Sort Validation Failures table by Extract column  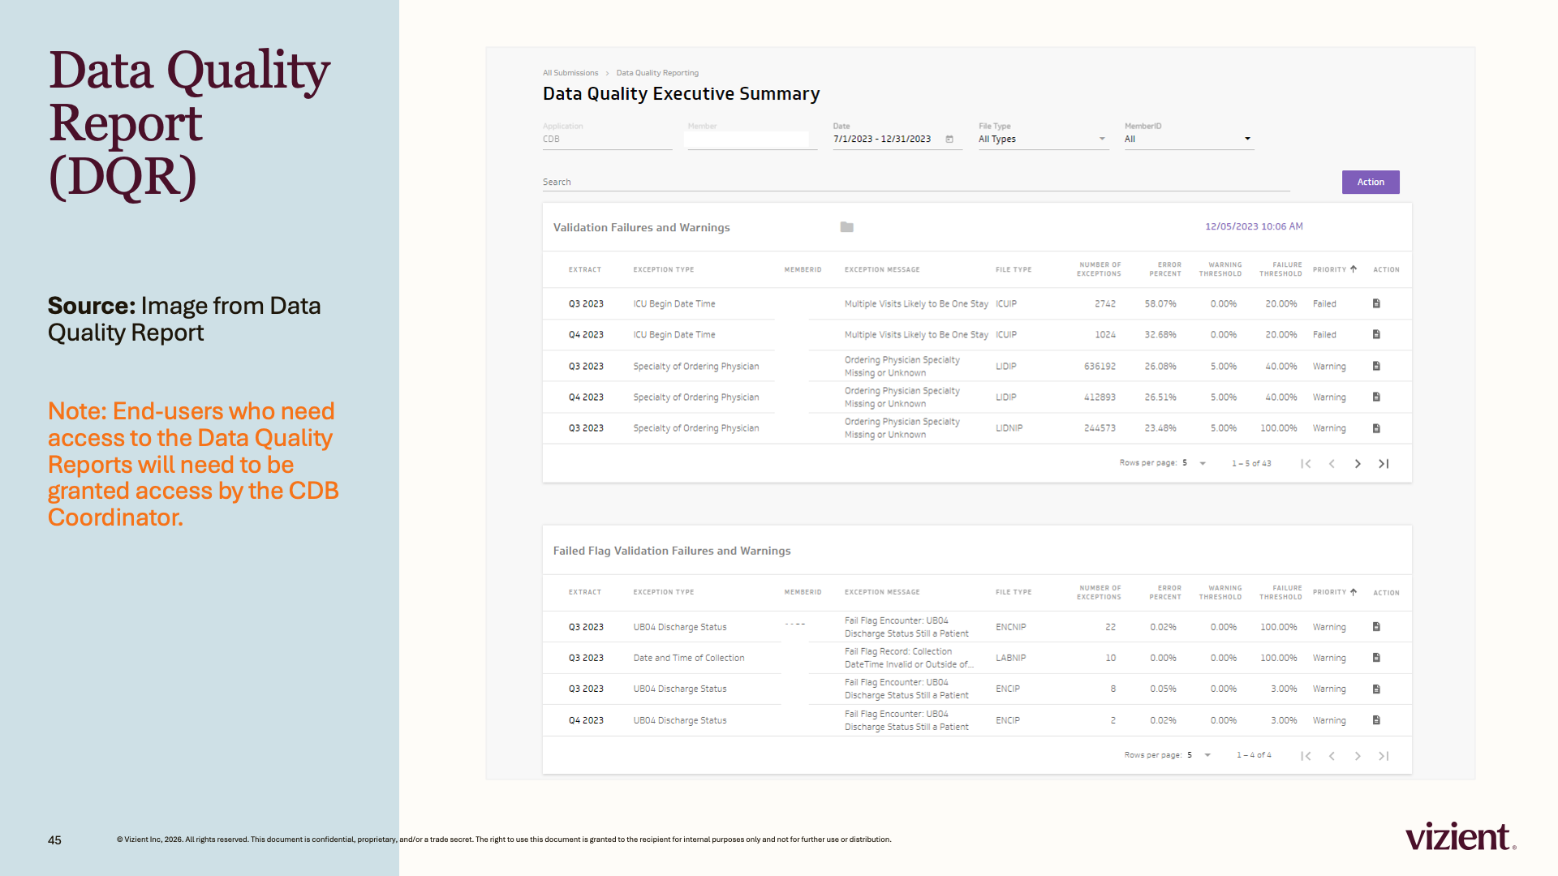coord(585,270)
